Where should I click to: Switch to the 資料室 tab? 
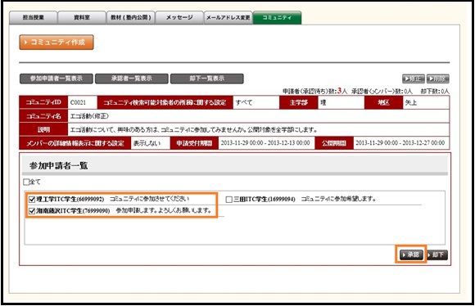pyautogui.click(x=82, y=17)
